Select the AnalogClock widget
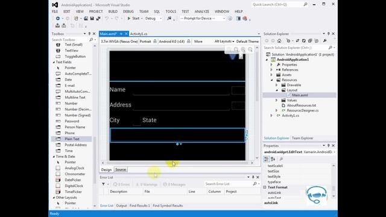The height and width of the screenshot is (217, 386). 74,168
